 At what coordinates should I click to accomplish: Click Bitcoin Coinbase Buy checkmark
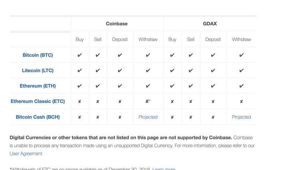[80, 55]
